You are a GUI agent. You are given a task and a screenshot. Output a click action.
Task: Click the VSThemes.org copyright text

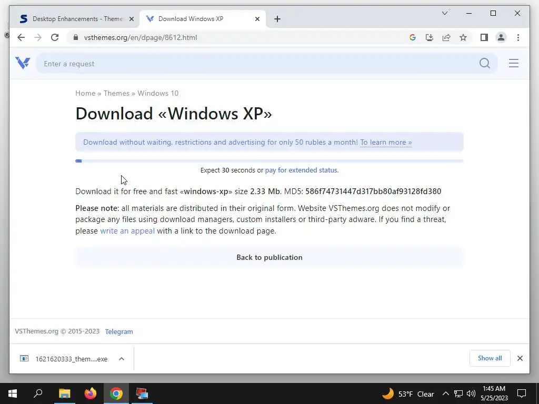pos(57,331)
